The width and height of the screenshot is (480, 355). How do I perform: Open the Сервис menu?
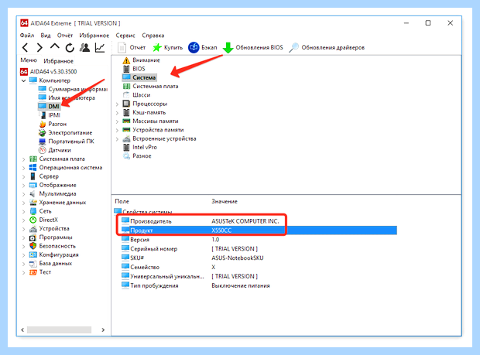tap(125, 36)
